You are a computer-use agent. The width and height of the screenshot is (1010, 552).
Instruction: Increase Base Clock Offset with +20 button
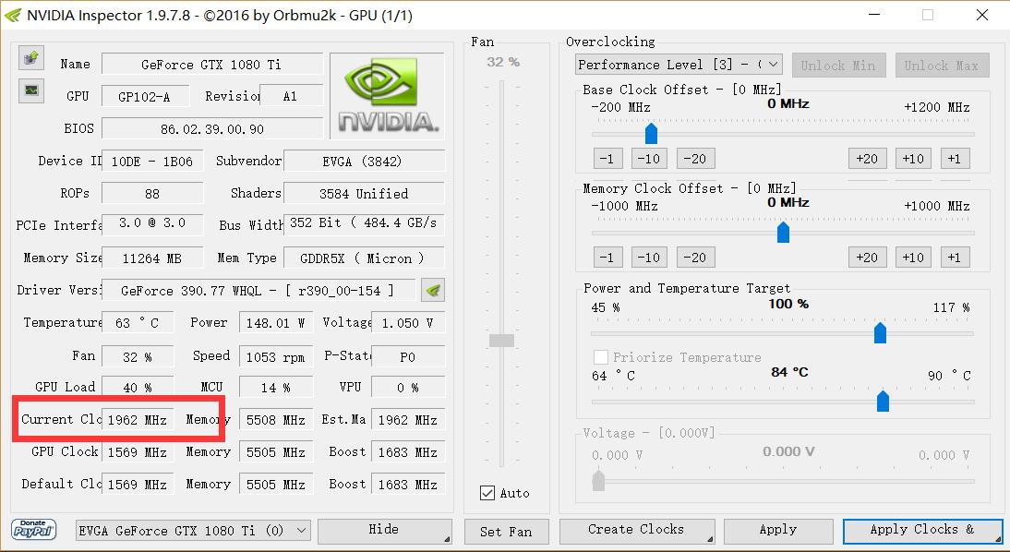pos(868,159)
